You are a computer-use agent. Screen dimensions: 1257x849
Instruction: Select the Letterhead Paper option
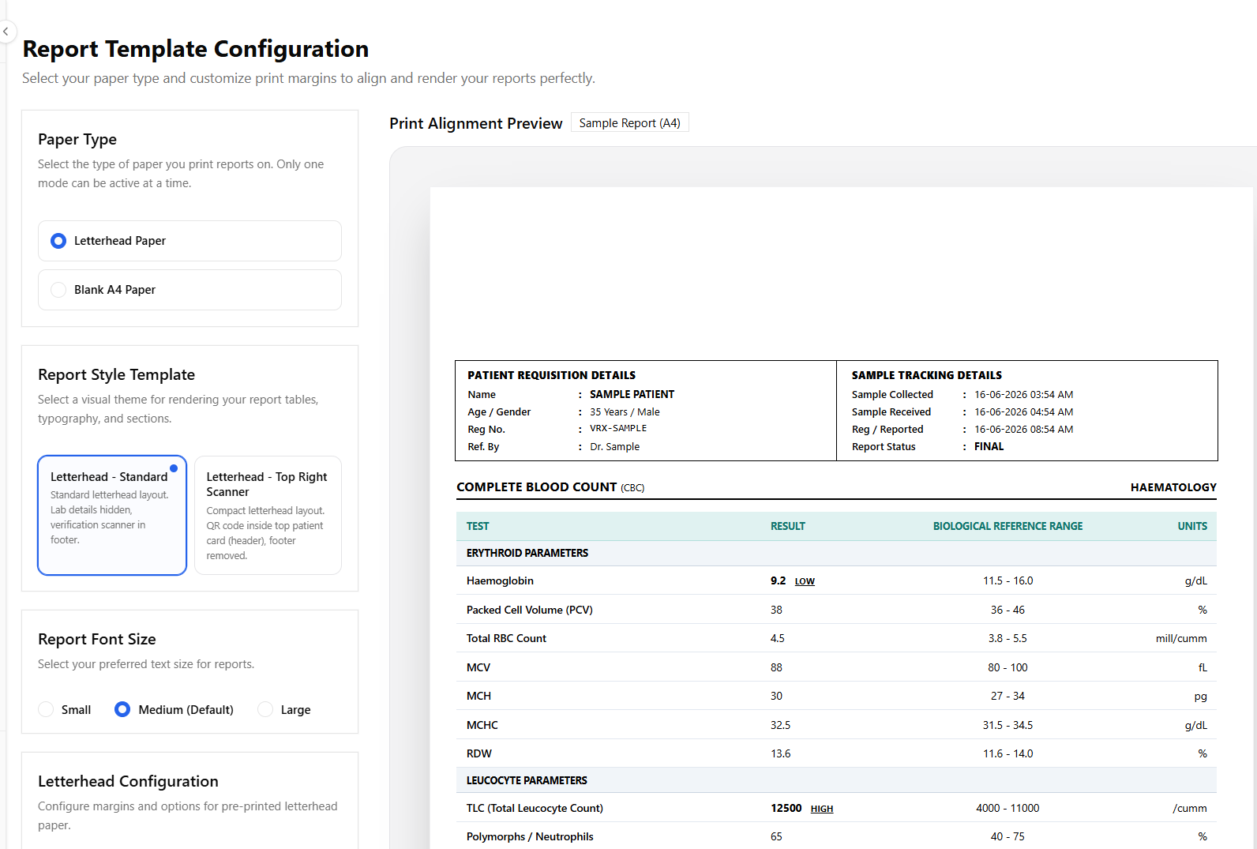(x=189, y=241)
